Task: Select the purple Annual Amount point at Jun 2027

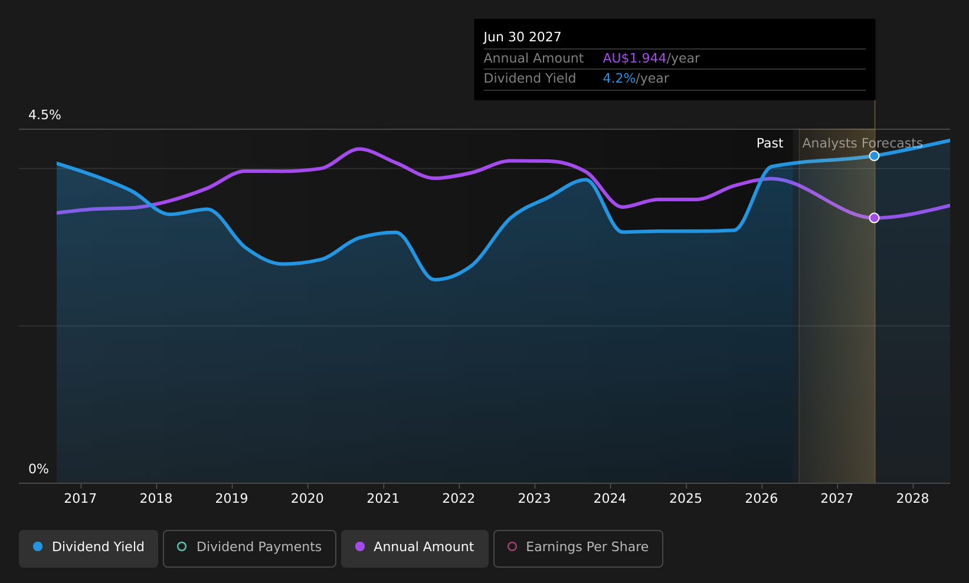Action: click(x=874, y=218)
